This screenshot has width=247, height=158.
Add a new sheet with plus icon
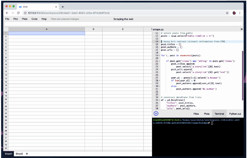pos(27,154)
